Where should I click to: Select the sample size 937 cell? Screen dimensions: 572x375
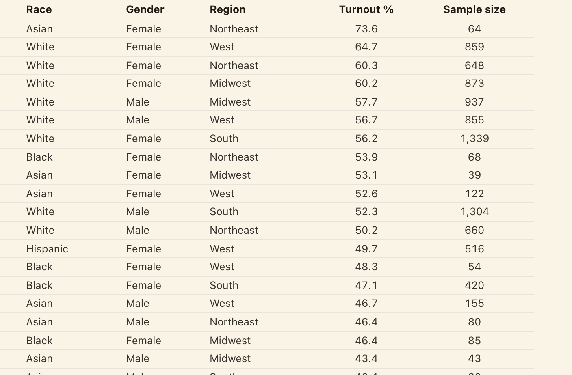click(x=474, y=102)
